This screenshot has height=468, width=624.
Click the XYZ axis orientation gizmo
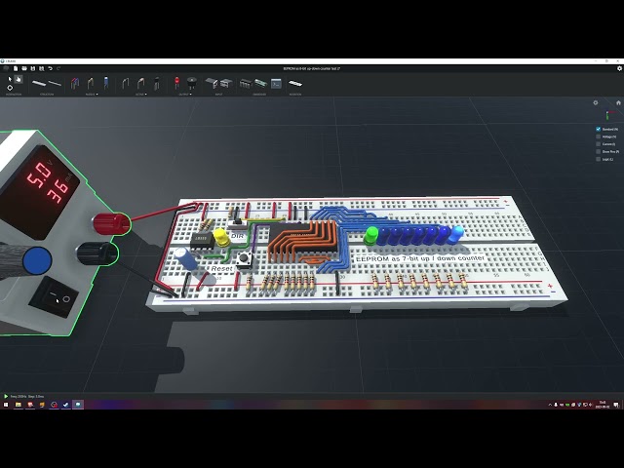pos(608,115)
